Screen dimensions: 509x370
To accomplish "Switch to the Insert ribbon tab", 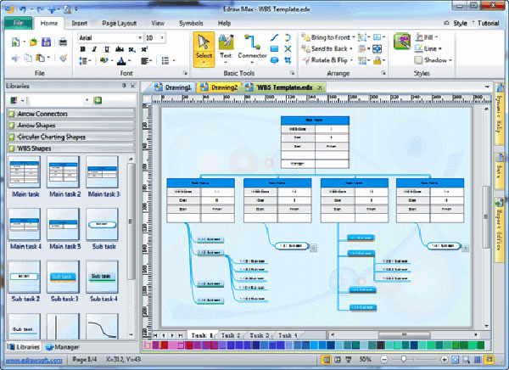I will pyautogui.click(x=80, y=23).
